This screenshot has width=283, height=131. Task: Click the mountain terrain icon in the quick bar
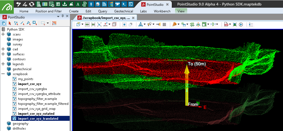tap(71, 4)
